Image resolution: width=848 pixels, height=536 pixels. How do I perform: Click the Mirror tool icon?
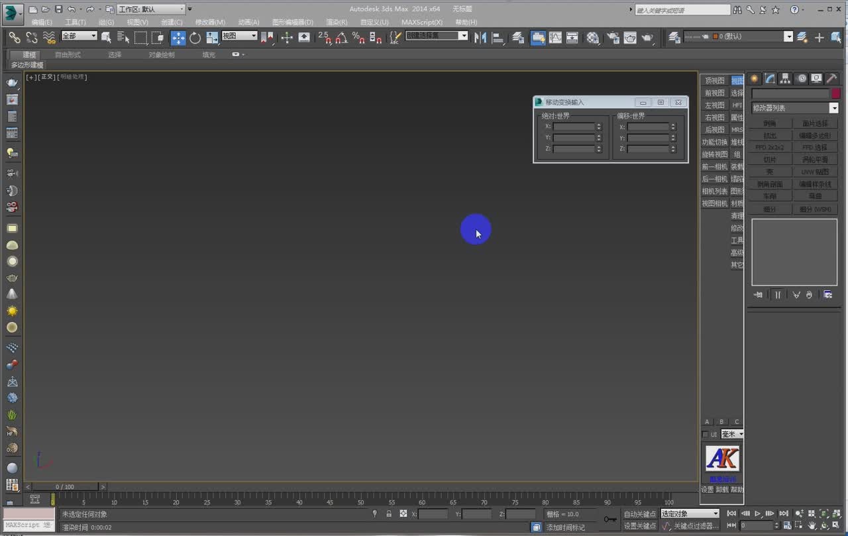click(480, 38)
